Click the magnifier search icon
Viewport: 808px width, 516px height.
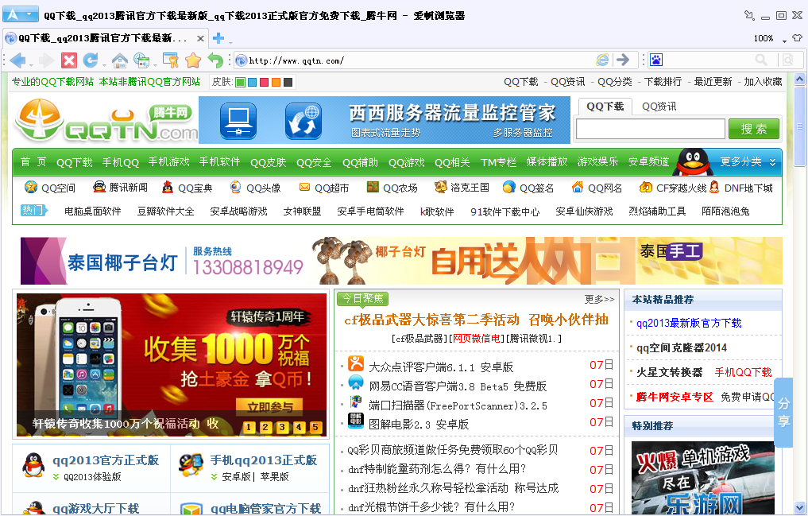tap(761, 60)
